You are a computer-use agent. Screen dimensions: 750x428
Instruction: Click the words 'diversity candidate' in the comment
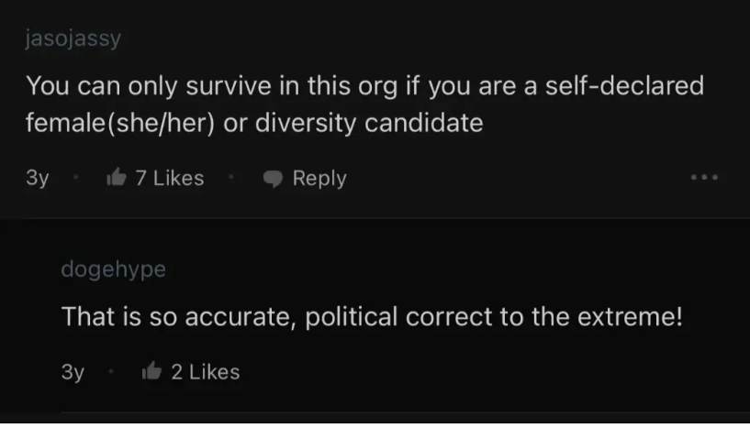369,123
